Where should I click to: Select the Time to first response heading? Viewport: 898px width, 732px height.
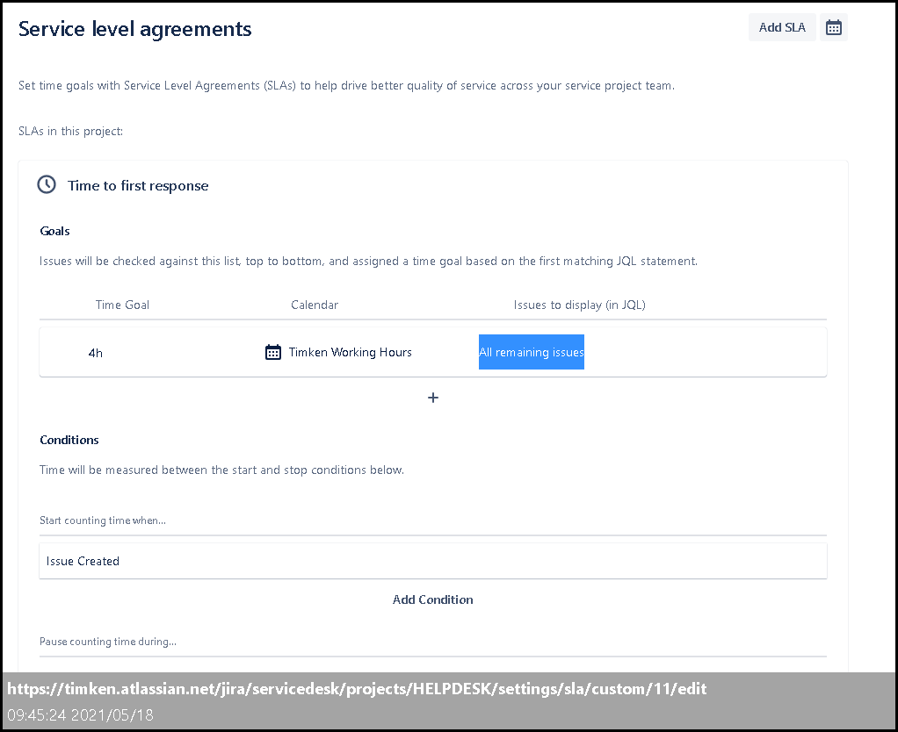pos(138,186)
